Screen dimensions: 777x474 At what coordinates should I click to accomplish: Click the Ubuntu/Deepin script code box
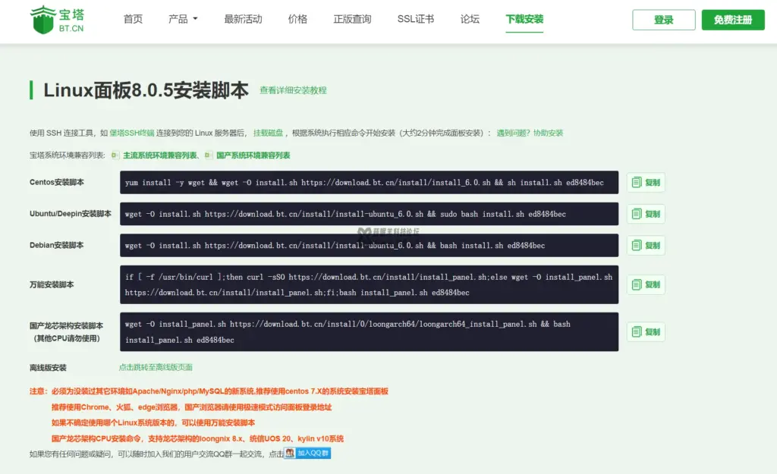(x=370, y=214)
